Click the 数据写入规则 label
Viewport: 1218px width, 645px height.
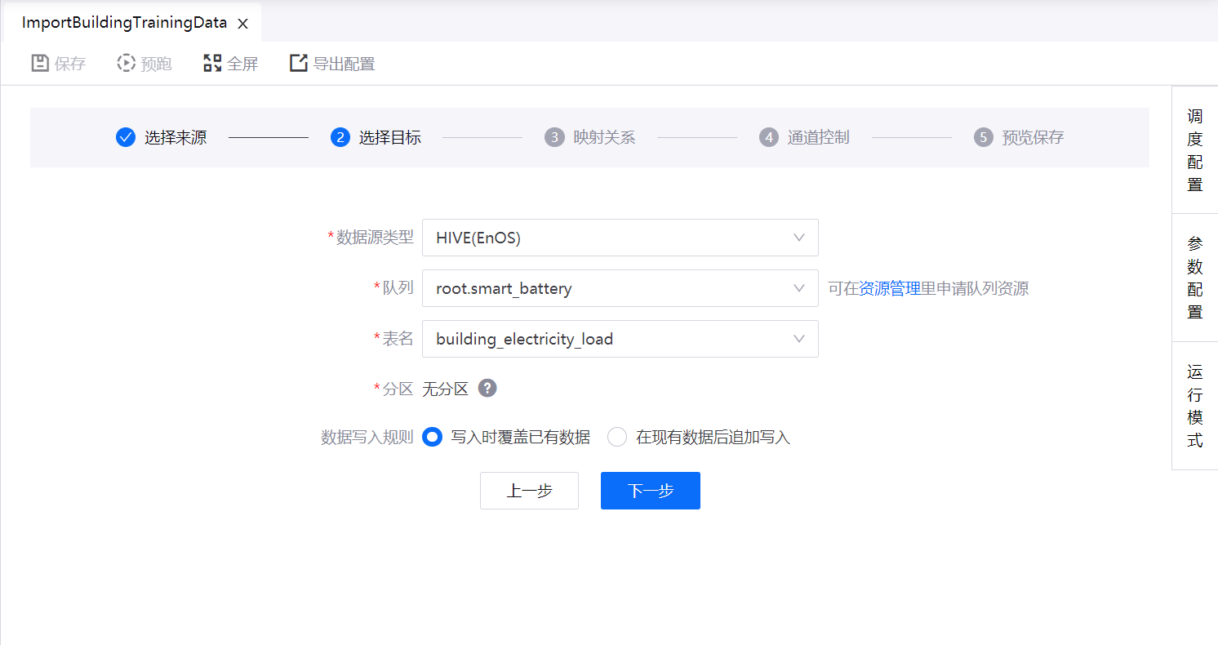[367, 438]
